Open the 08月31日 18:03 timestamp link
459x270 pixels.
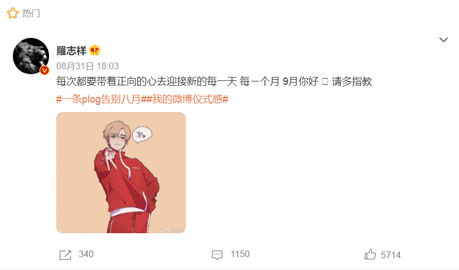(88, 66)
